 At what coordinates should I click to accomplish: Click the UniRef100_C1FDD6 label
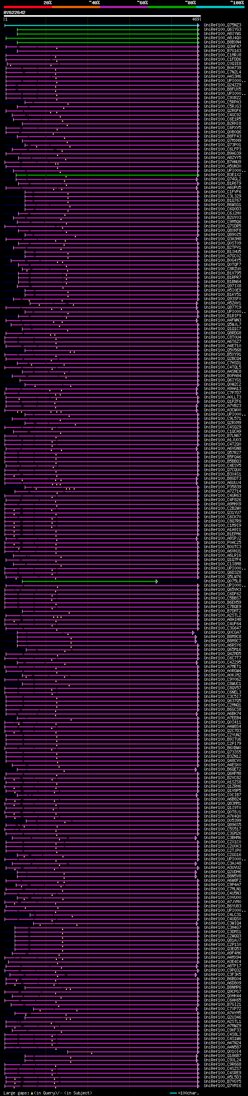(x=222, y=59)
